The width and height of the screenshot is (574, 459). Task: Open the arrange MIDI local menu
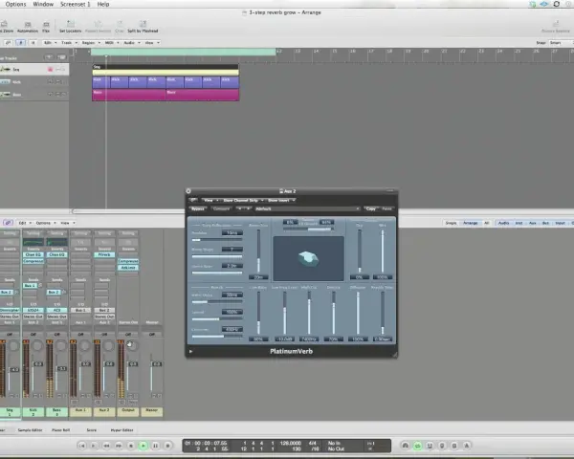(x=112, y=43)
